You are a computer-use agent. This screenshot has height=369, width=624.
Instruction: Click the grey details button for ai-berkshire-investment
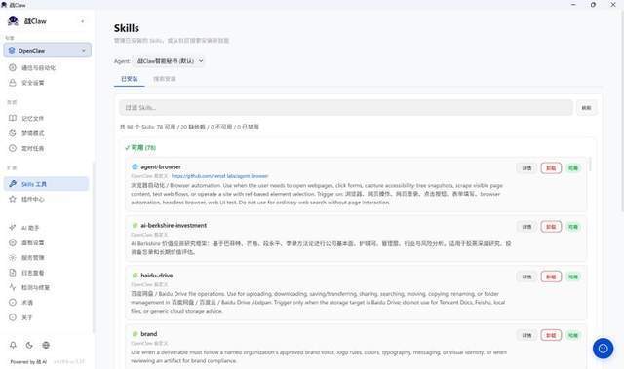(x=526, y=227)
